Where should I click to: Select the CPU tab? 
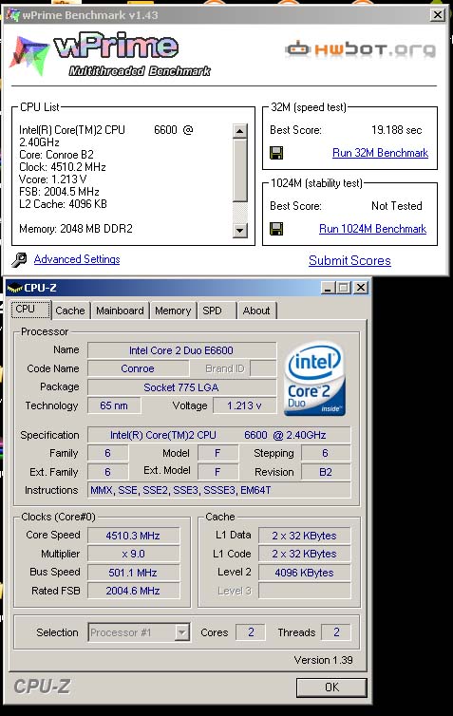pos(30,310)
